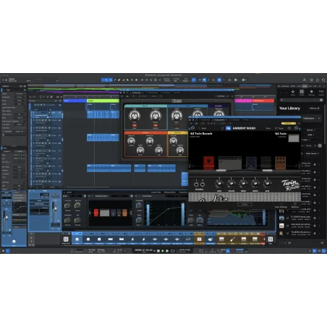
Task: Click the blue button in bottom left corner
Action: click(x=8, y=251)
